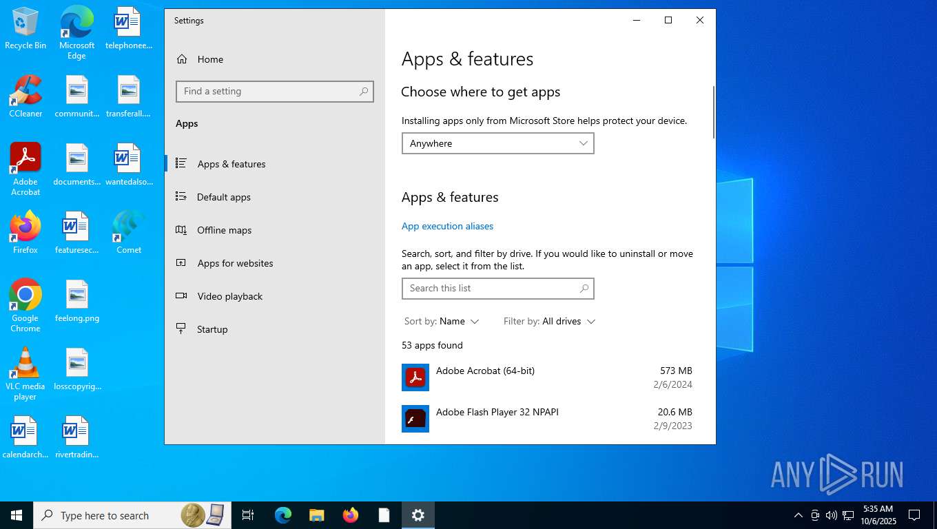Image resolution: width=937 pixels, height=529 pixels.
Task: Select the Recycle Bin desktop icon
Action: [25, 28]
